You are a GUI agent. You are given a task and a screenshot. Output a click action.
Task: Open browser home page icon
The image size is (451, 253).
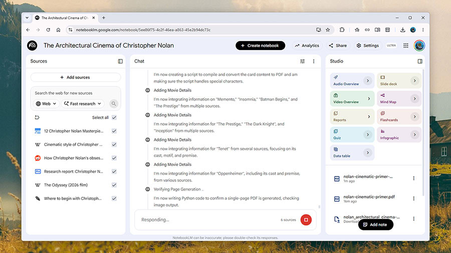point(59,30)
